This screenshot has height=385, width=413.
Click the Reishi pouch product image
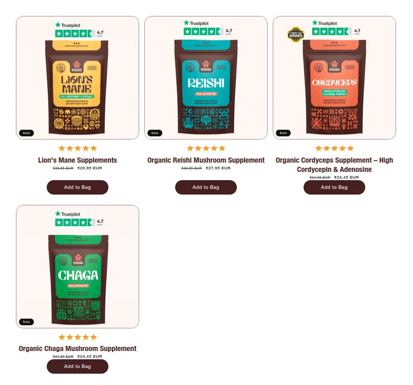click(x=205, y=87)
